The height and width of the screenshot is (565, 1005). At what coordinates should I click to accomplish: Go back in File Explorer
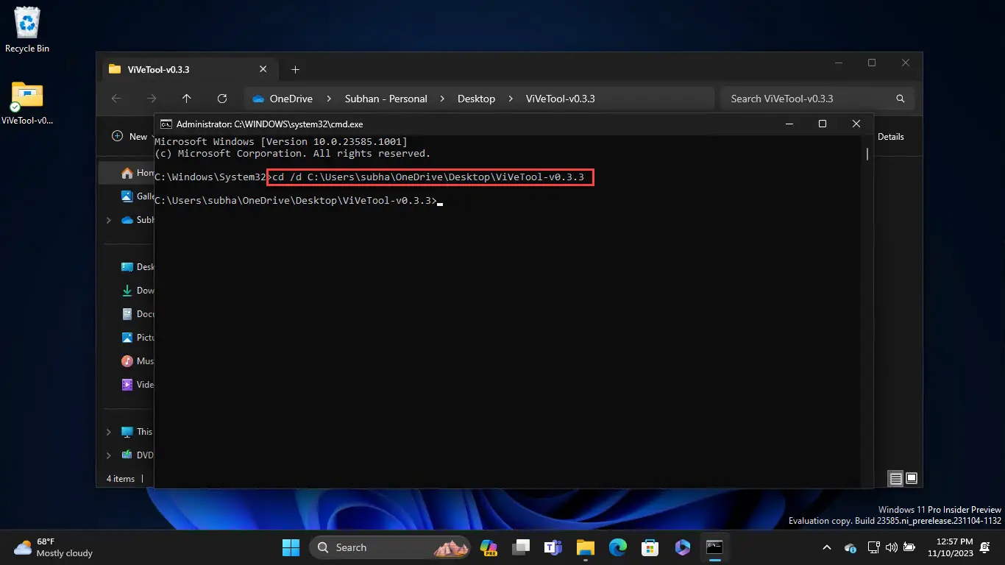tap(116, 99)
